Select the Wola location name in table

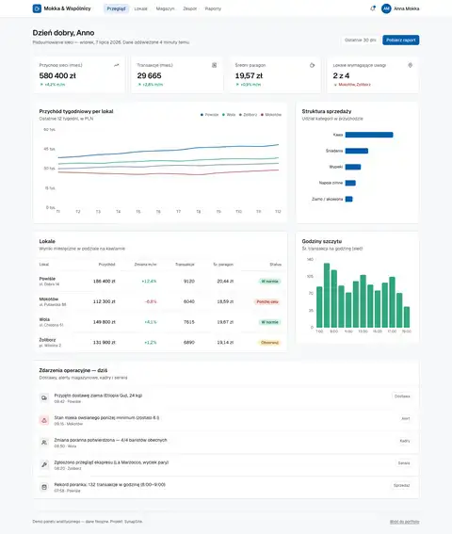pyautogui.click(x=44, y=319)
